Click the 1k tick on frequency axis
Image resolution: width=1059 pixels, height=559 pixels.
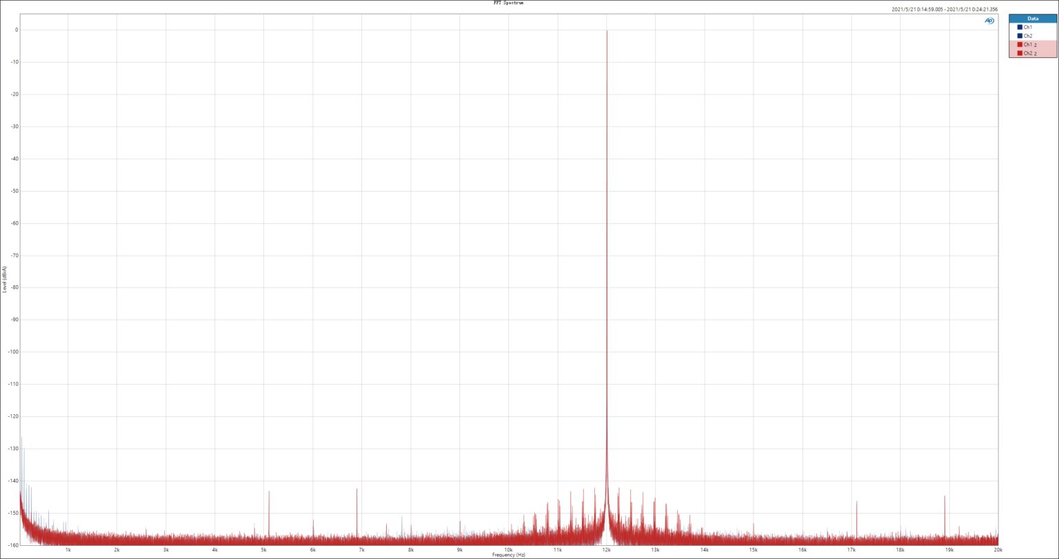(68, 550)
